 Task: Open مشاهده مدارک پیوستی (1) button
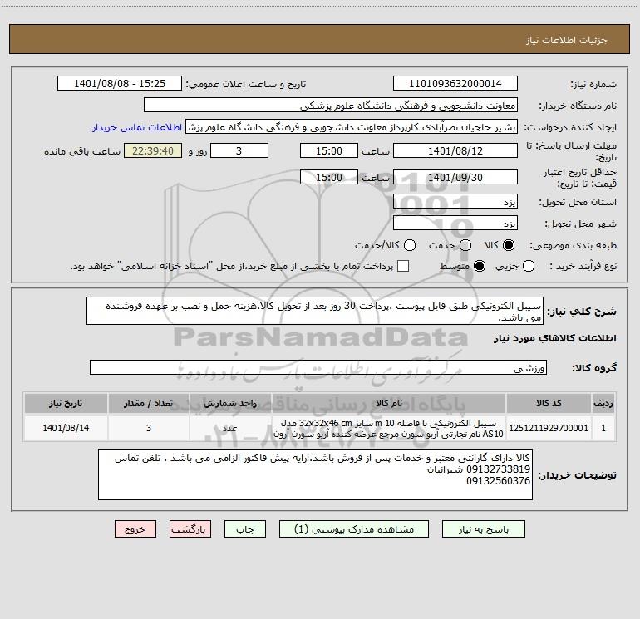click(x=354, y=529)
